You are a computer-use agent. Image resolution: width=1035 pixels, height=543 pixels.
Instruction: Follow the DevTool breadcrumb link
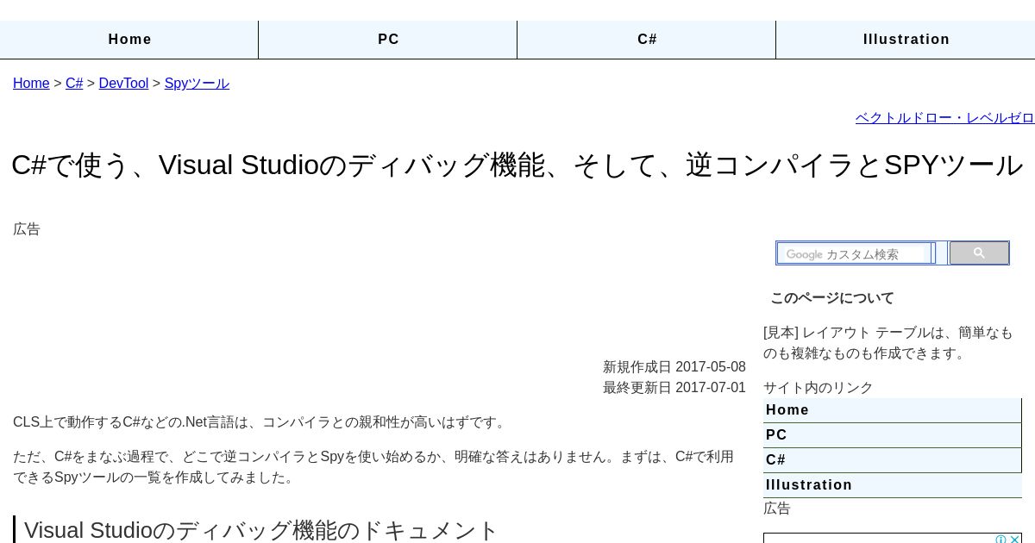point(123,84)
